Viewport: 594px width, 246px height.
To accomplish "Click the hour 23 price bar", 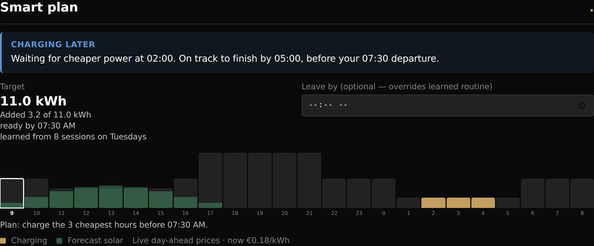I will (x=359, y=193).
